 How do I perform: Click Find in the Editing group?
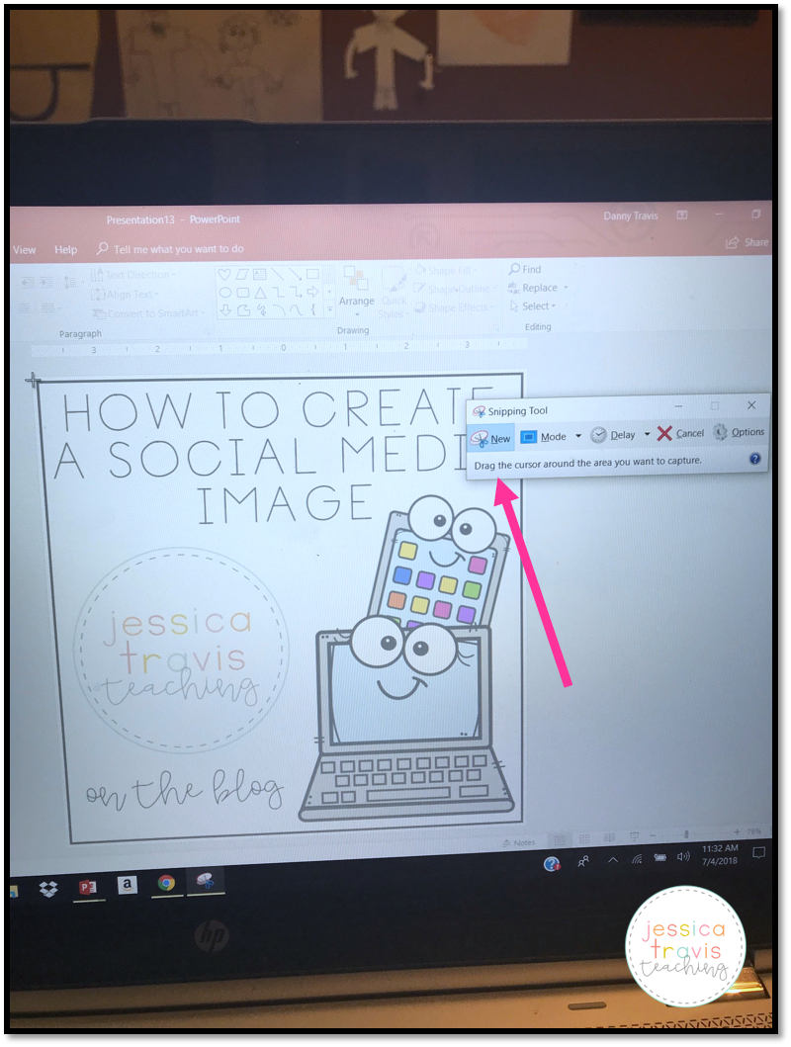pos(525,269)
